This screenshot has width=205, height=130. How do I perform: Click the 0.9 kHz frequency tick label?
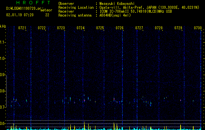click(x=3, y=75)
